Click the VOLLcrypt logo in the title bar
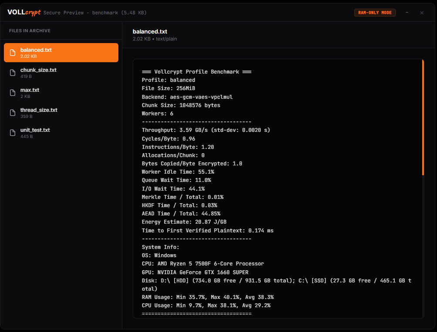Image resolution: width=437 pixels, height=332 pixels. click(24, 12)
